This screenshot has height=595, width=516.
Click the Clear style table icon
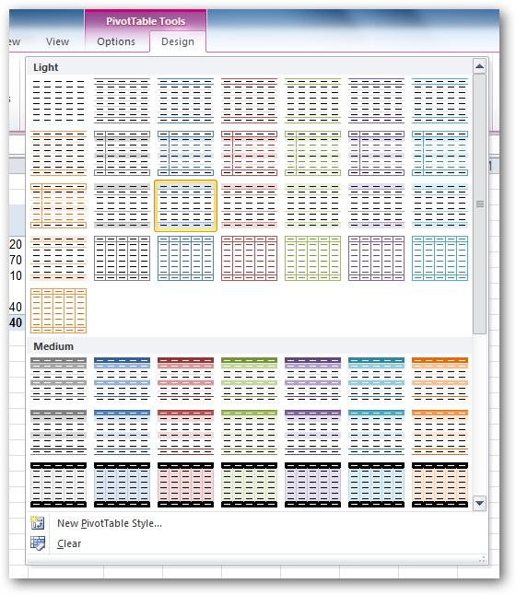[x=38, y=543]
